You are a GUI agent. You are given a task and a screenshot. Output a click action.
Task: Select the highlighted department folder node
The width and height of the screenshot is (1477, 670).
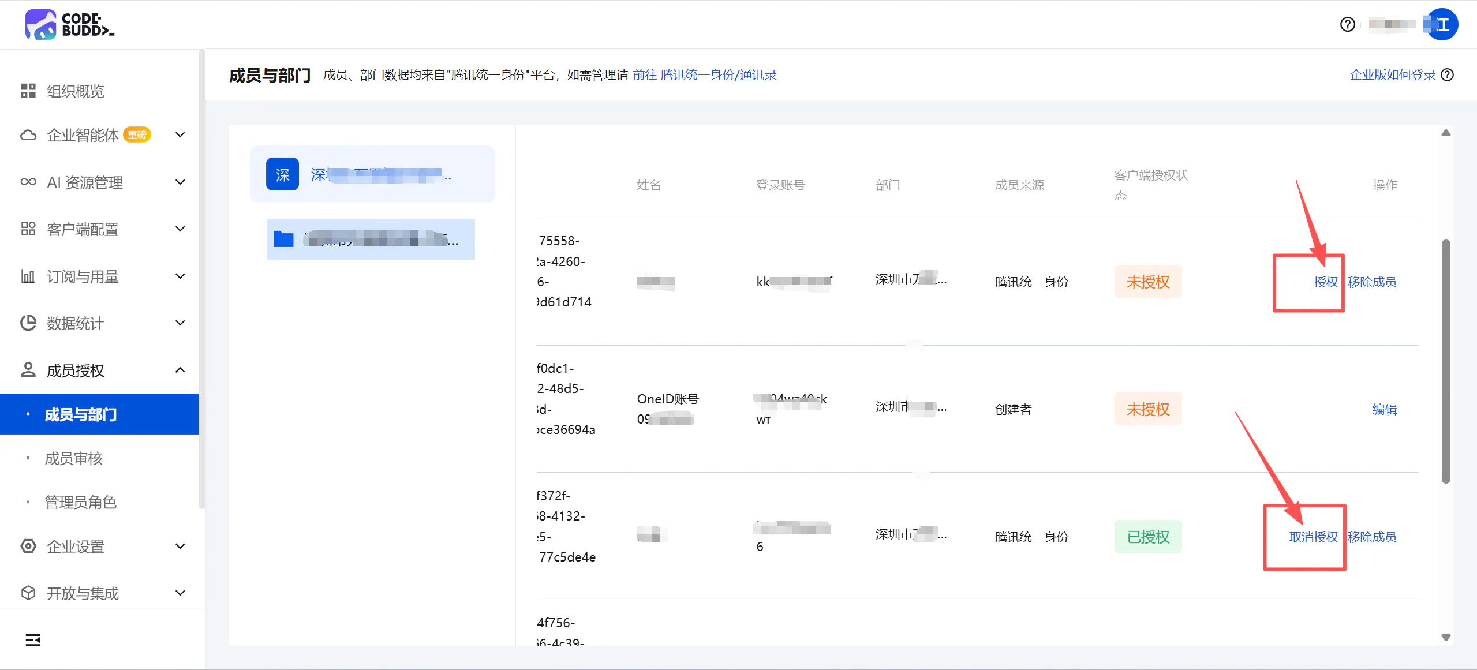pos(371,239)
